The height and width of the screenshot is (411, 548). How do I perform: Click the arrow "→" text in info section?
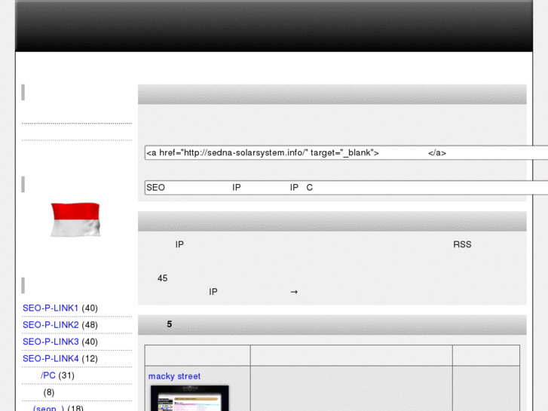(294, 292)
